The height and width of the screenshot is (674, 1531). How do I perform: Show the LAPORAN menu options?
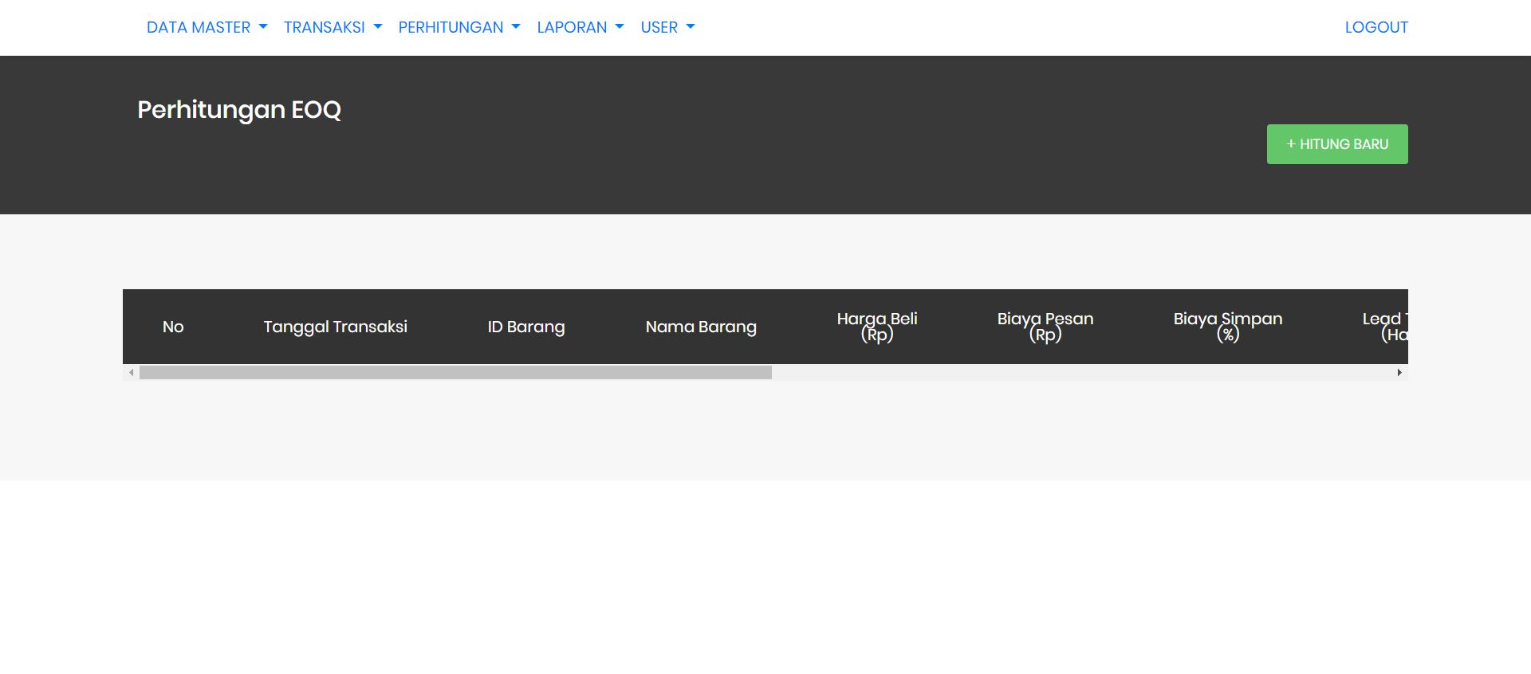(x=580, y=27)
